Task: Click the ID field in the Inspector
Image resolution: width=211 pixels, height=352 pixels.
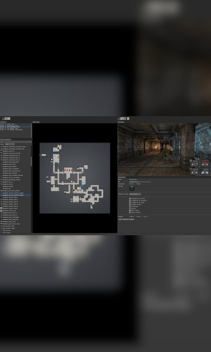Action: click(x=140, y=182)
